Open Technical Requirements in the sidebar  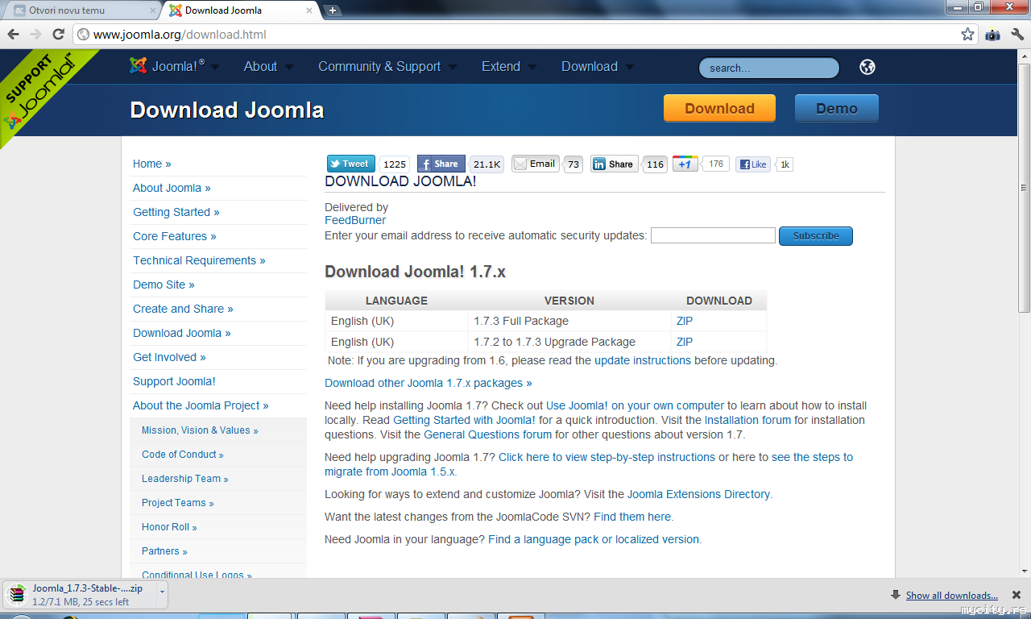coord(199,260)
